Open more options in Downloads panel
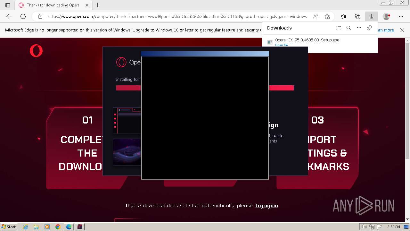This screenshot has height=231, width=410. pos(359,28)
